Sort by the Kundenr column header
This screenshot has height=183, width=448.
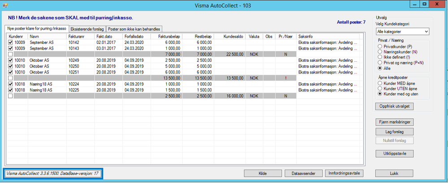17,37
